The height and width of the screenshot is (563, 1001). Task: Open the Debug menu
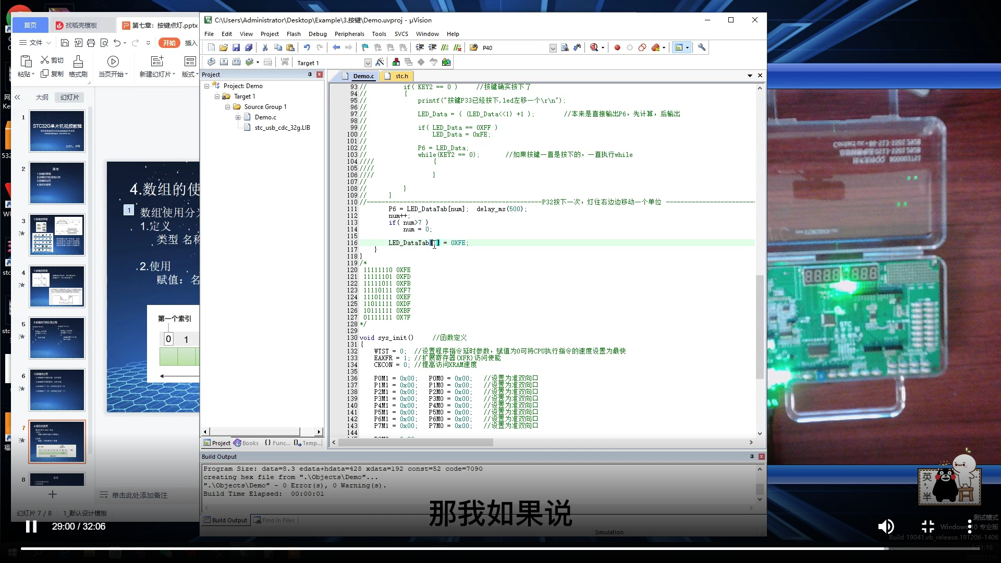point(318,34)
